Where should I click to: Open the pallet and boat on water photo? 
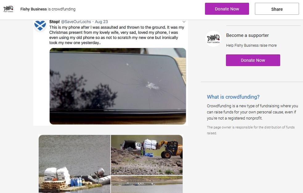[75, 164]
